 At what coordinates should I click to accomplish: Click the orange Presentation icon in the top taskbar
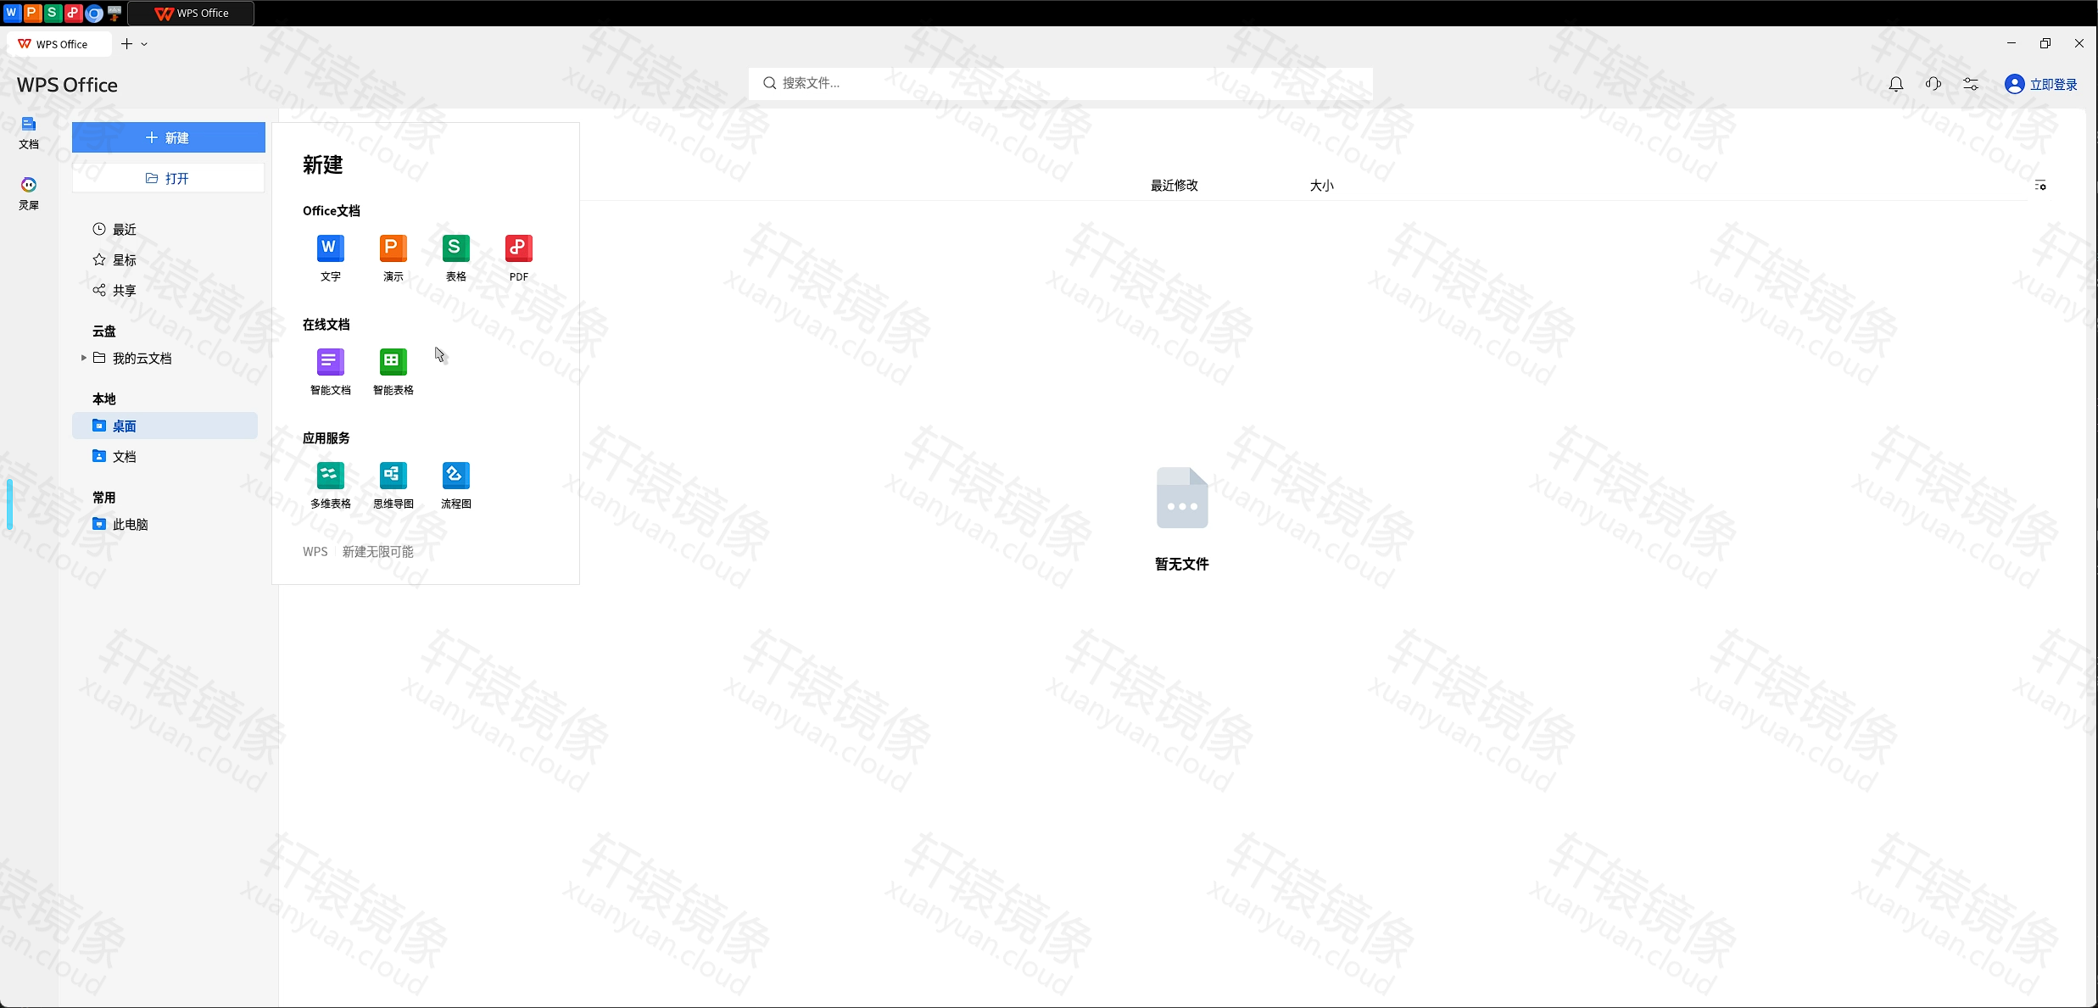pyautogui.click(x=31, y=13)
